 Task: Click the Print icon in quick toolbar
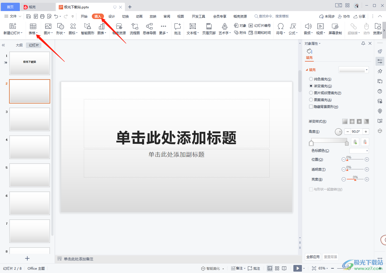click(42, 16)
